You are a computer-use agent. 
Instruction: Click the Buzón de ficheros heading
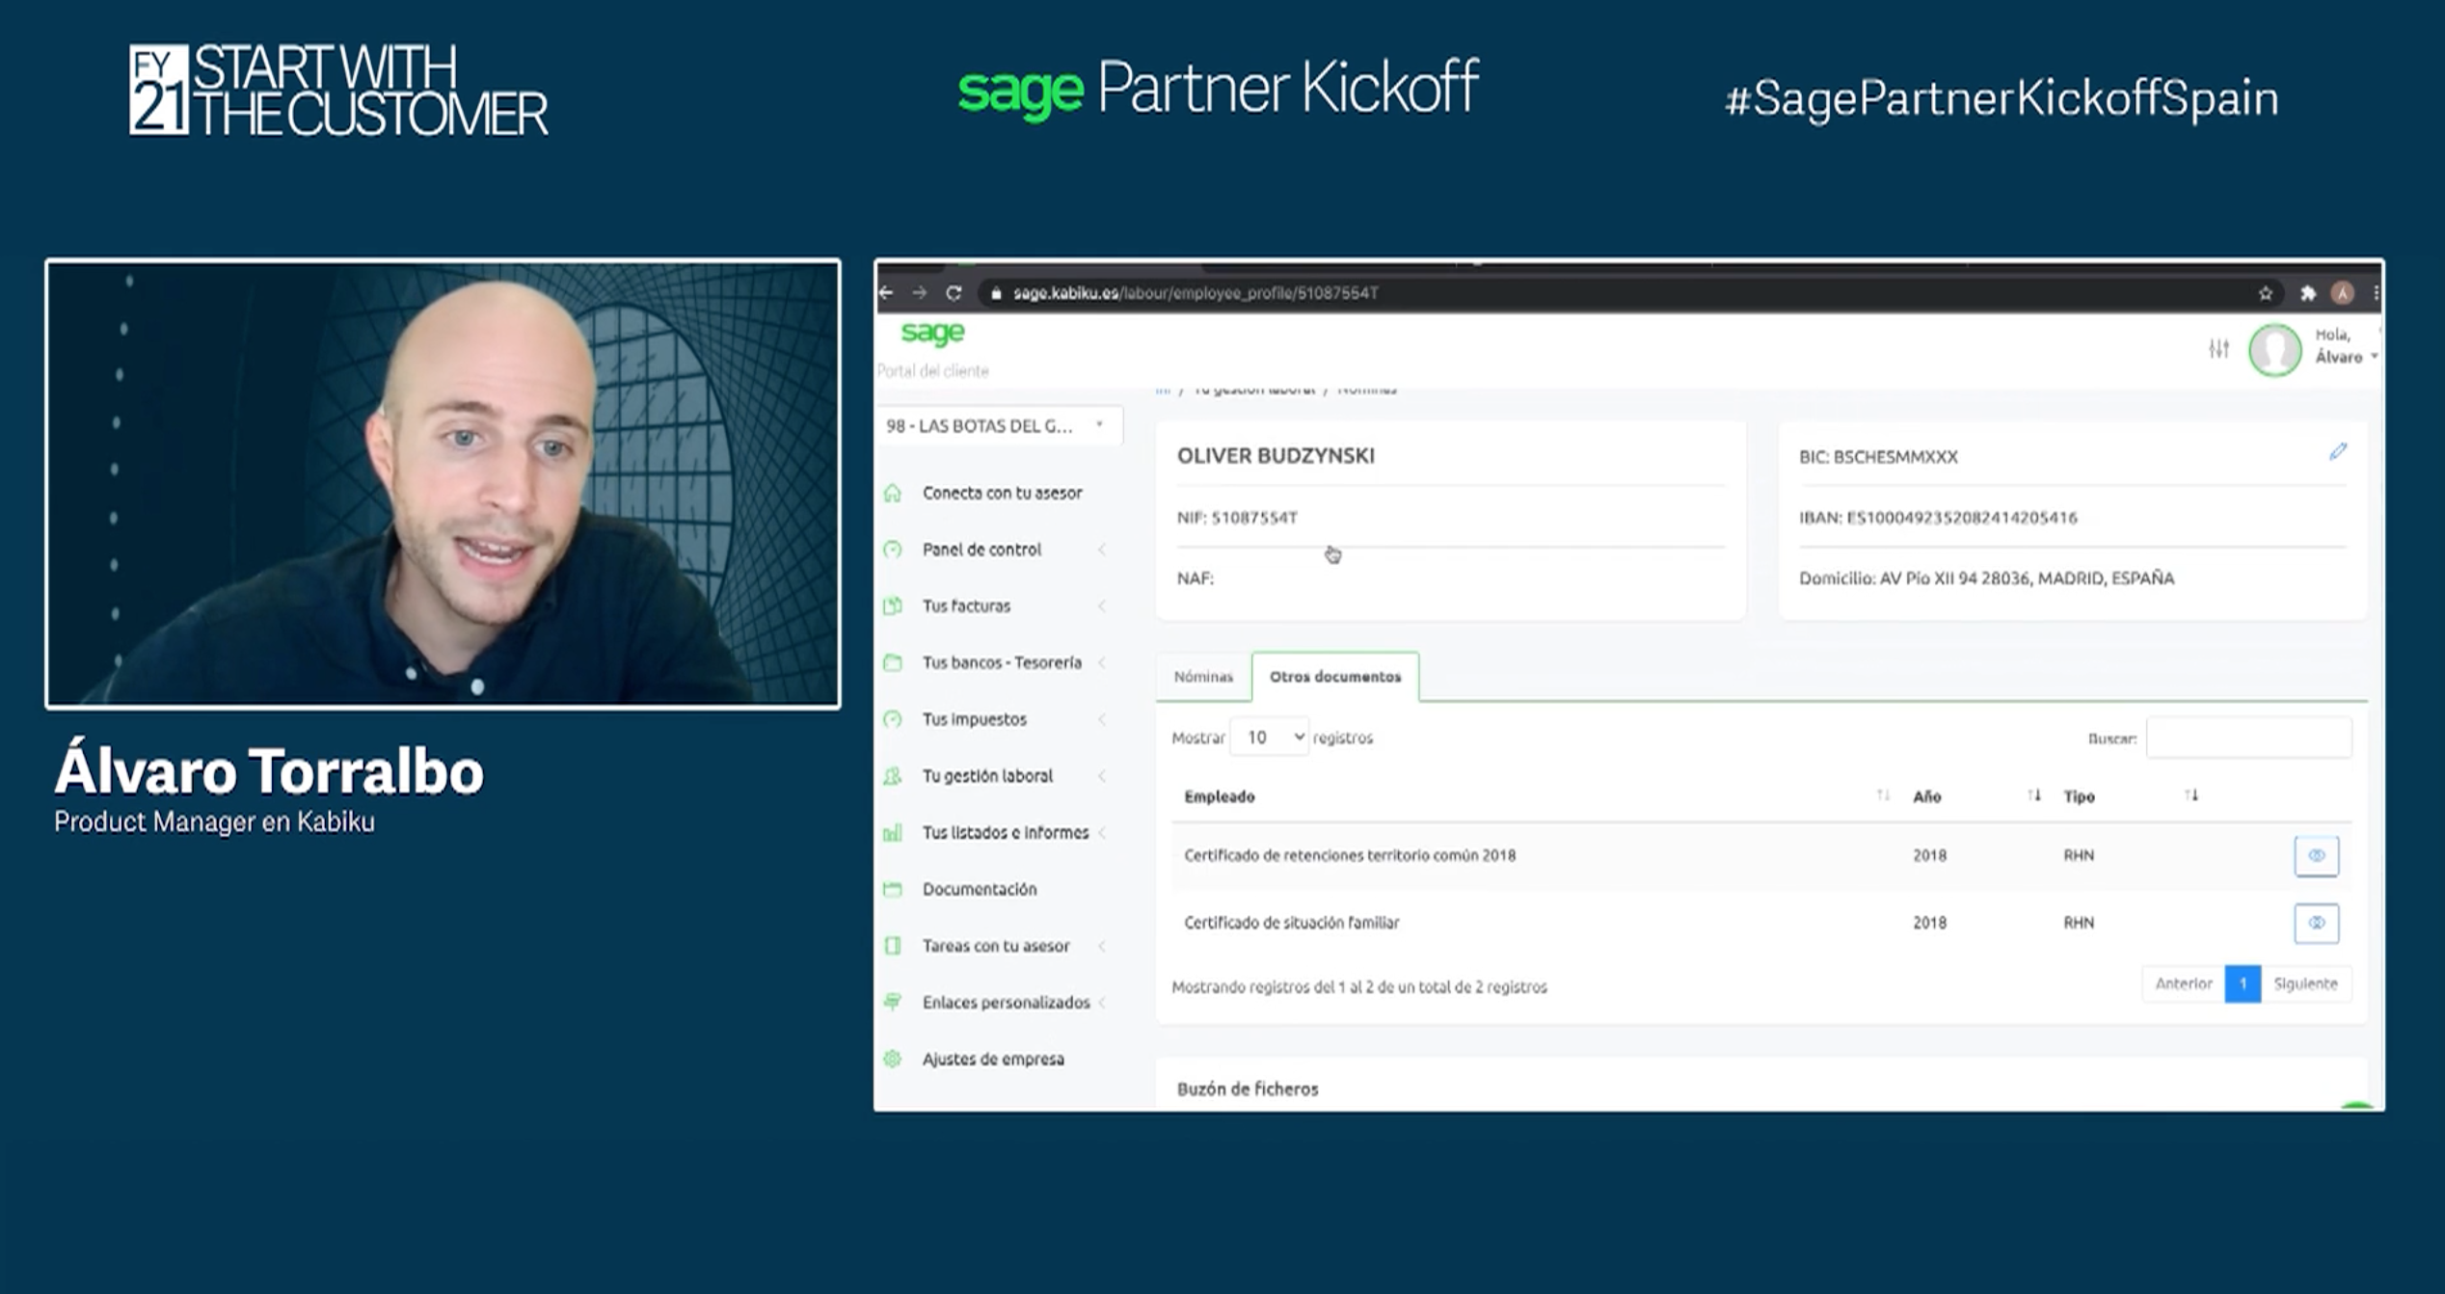pyautogui.click(x=1248, y=1090)
